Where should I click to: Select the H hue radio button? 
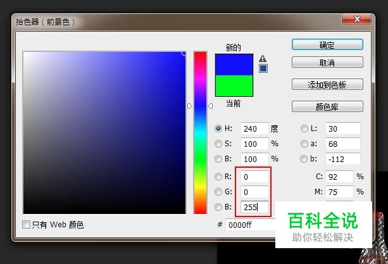point(218,129)
